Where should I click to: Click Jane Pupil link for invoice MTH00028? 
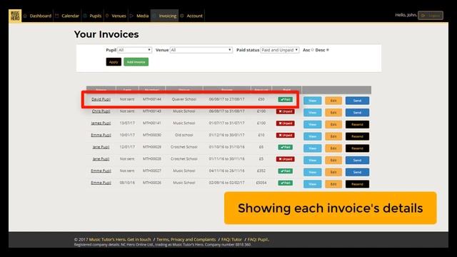coord(101,159)
